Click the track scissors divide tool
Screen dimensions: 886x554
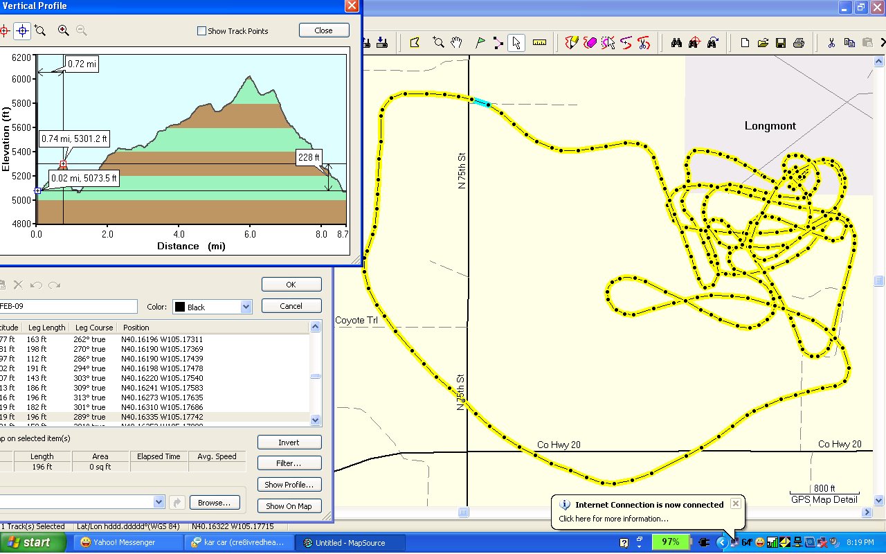(644, 43)
